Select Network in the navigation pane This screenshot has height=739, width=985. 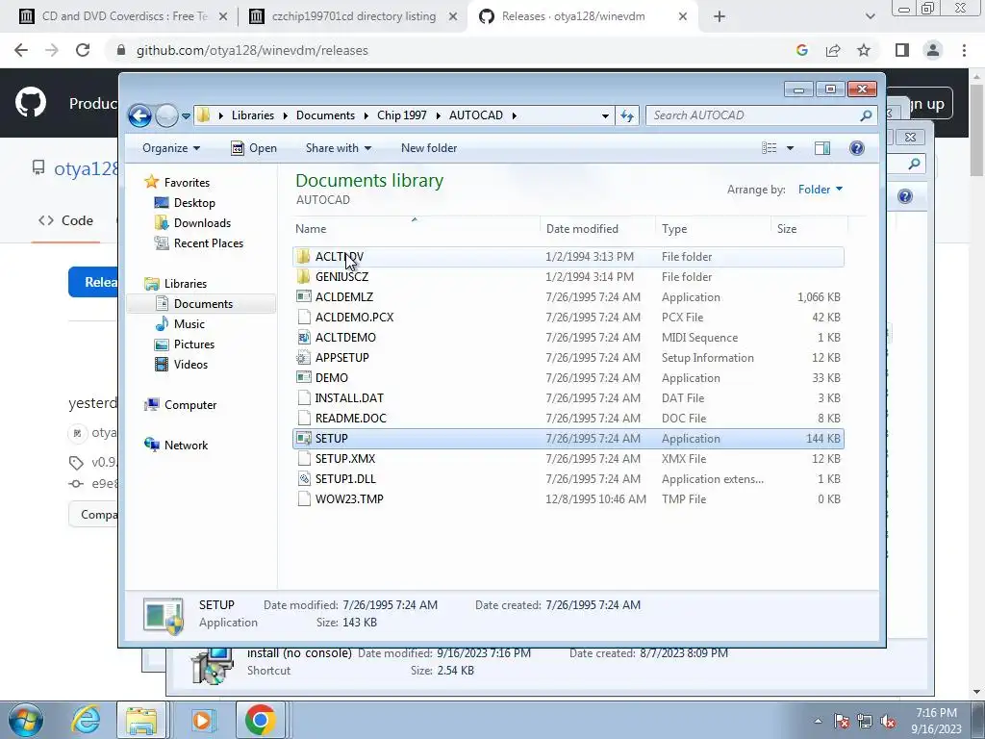pyautogui.click(x=186, y=445)
